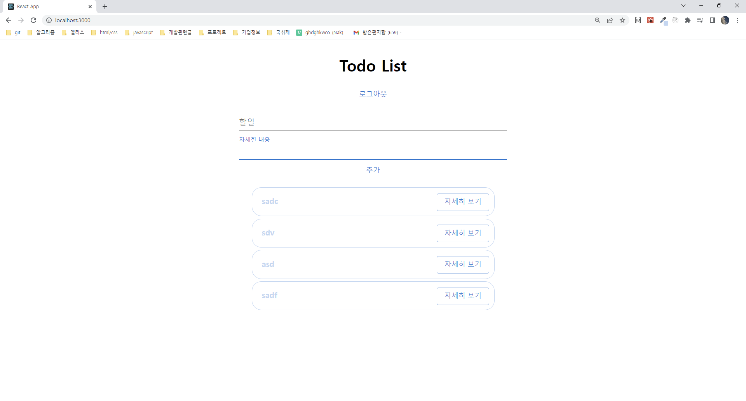The height and width of the screenshot is (401, 746).
Task: Open the music playlist extension icon
Action: pos(700,20)
